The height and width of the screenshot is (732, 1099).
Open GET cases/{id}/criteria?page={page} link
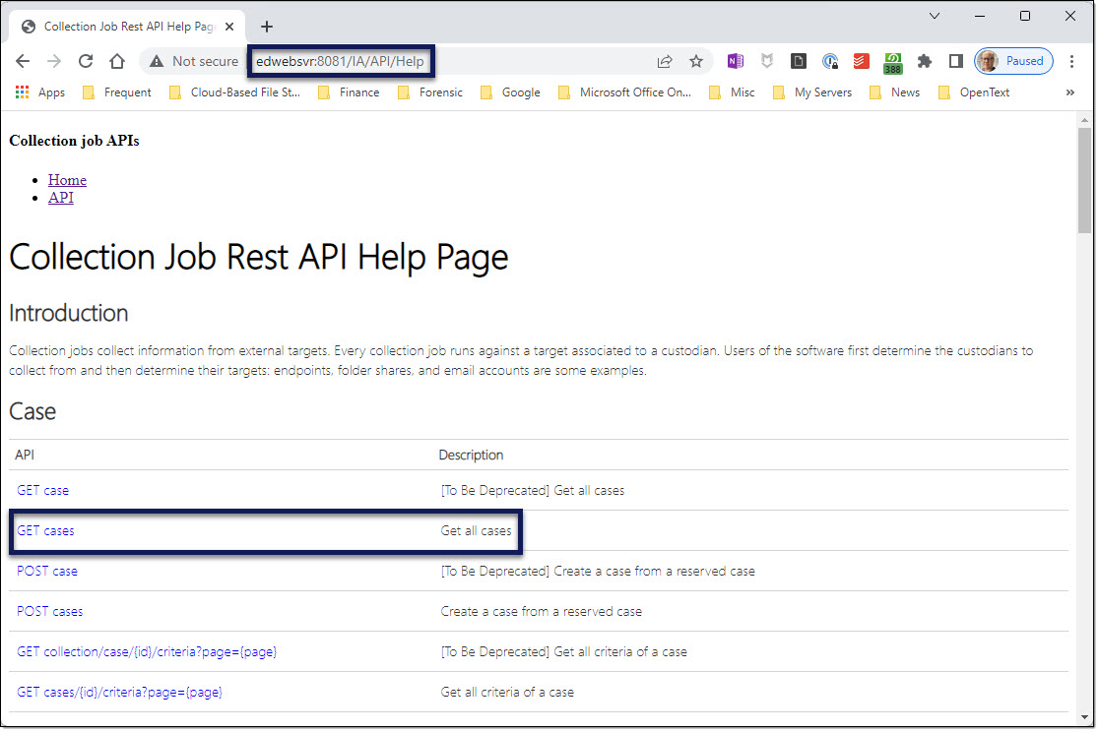tap(119, 693)
